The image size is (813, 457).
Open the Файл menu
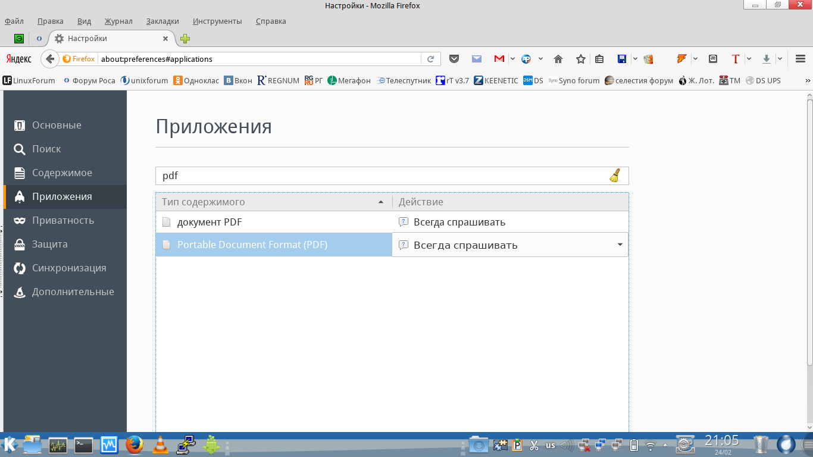[x=14, y=21]
